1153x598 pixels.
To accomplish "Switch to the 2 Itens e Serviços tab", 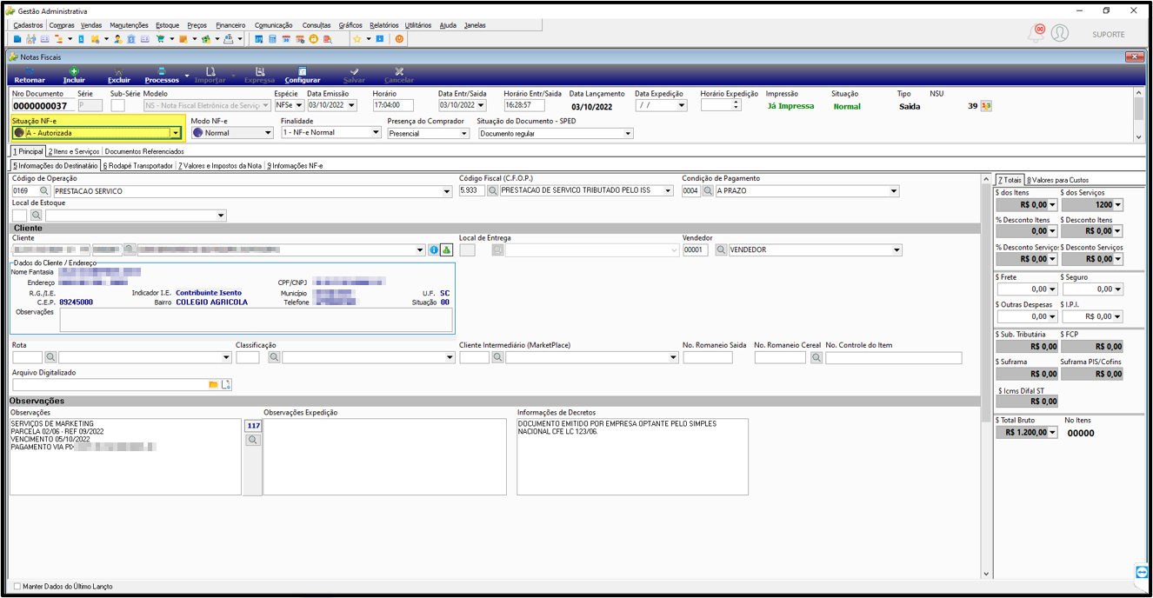I will coord(74,151).
